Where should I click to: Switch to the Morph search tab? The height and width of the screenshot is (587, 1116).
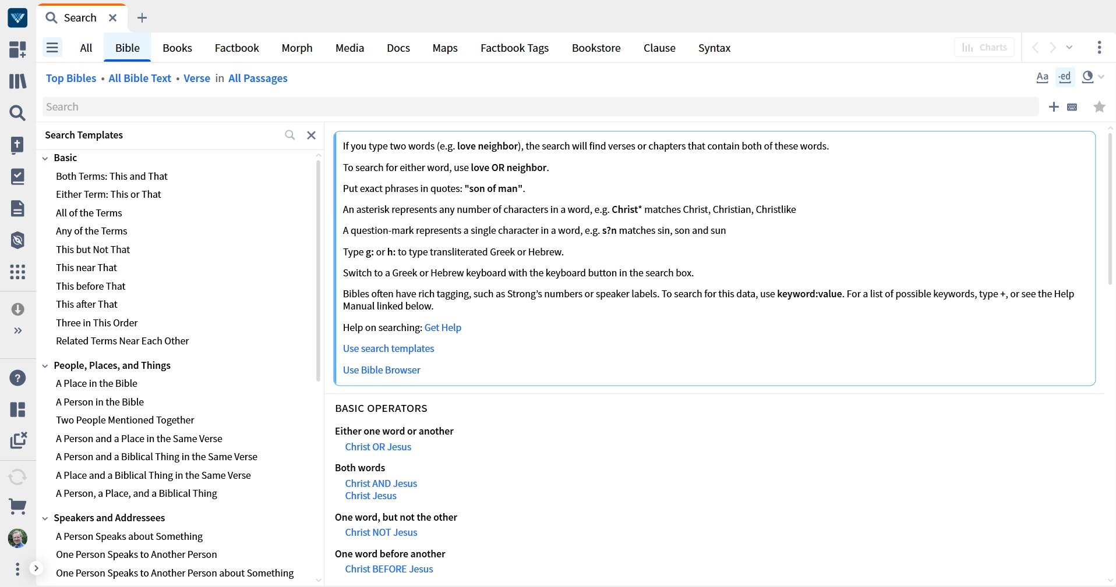pyautogui.click(x=296, y=48)
